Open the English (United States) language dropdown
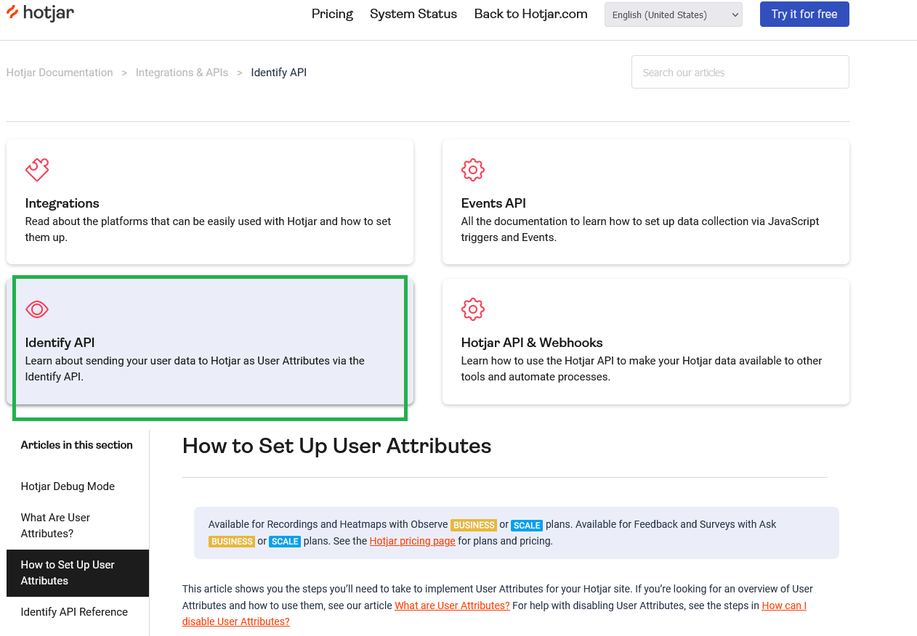Viewport: 917px width, 636px height. tap(674, 15)
